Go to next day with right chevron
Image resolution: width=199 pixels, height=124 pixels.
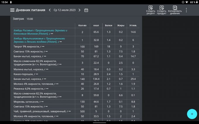pos(79,10)
